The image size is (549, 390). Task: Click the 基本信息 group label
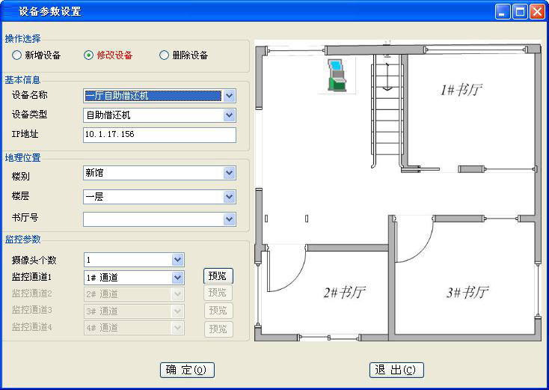(x=22, y=80)
